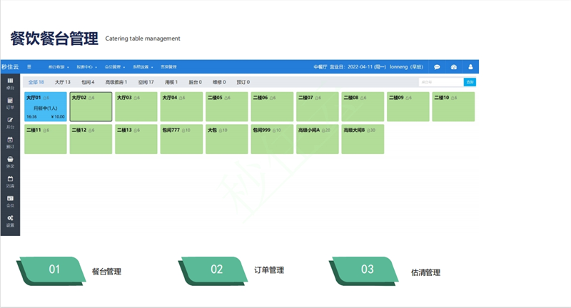
Task: Click the 桌台 grid icon in sidebar
Action: [10, 83]
